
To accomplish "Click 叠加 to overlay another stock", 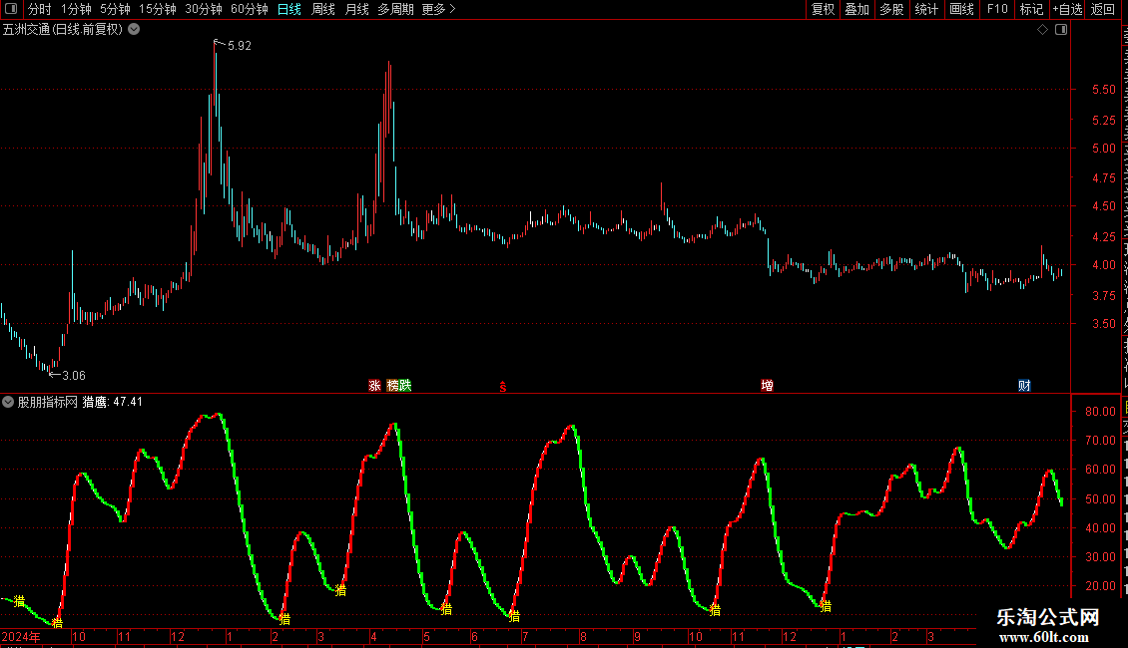I will (857, 9).
